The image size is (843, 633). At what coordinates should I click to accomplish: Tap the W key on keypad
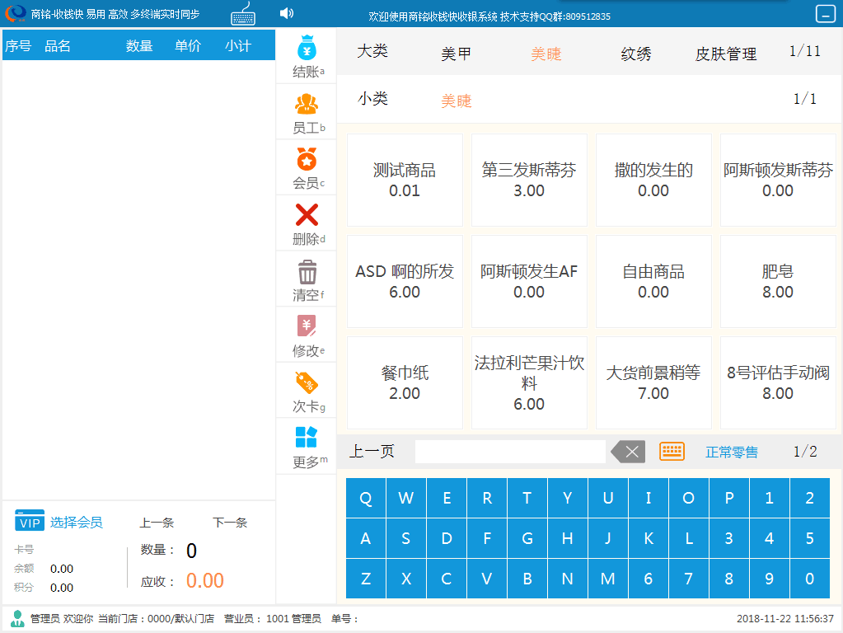(x=406, y=498)
